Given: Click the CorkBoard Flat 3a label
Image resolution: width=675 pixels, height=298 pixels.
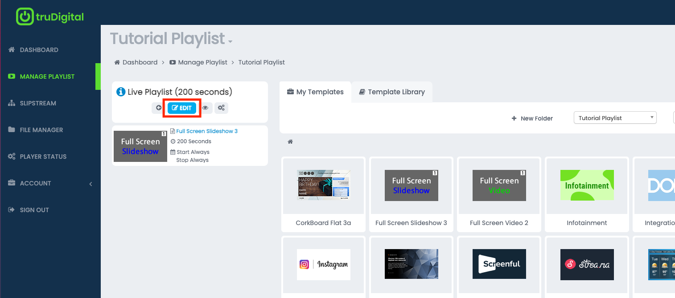Looking at the screenshot, I should (323, 223).
